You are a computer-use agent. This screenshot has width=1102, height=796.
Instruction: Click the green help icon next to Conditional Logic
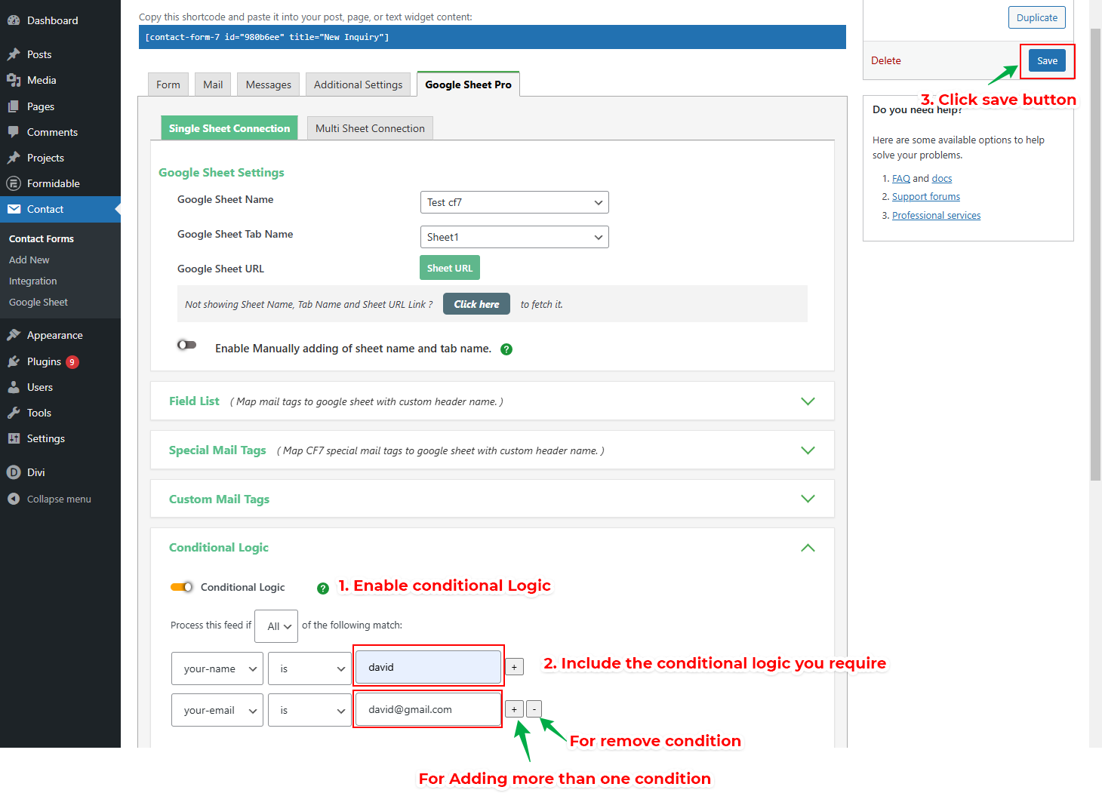pyautogui.click(x=323, y=589)
